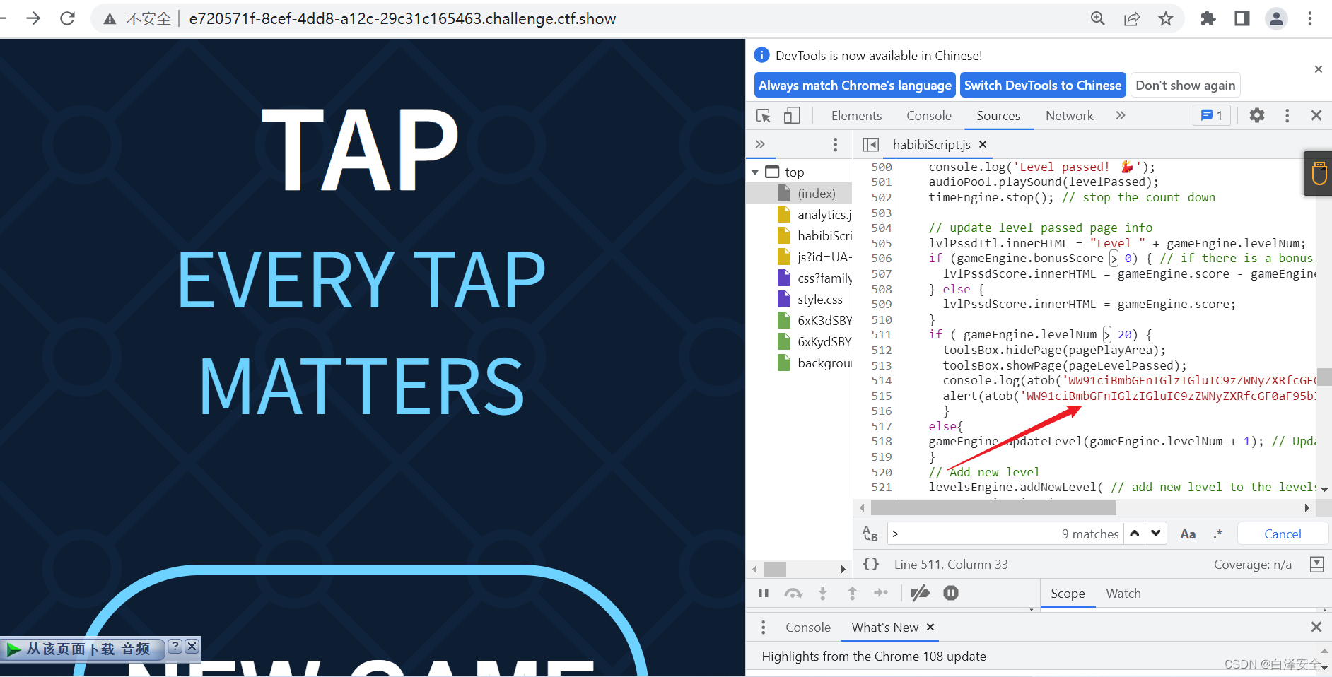Open DevTools settings gear
The height and width of the screenshot is (677, 1332).
pos(1257,115)
